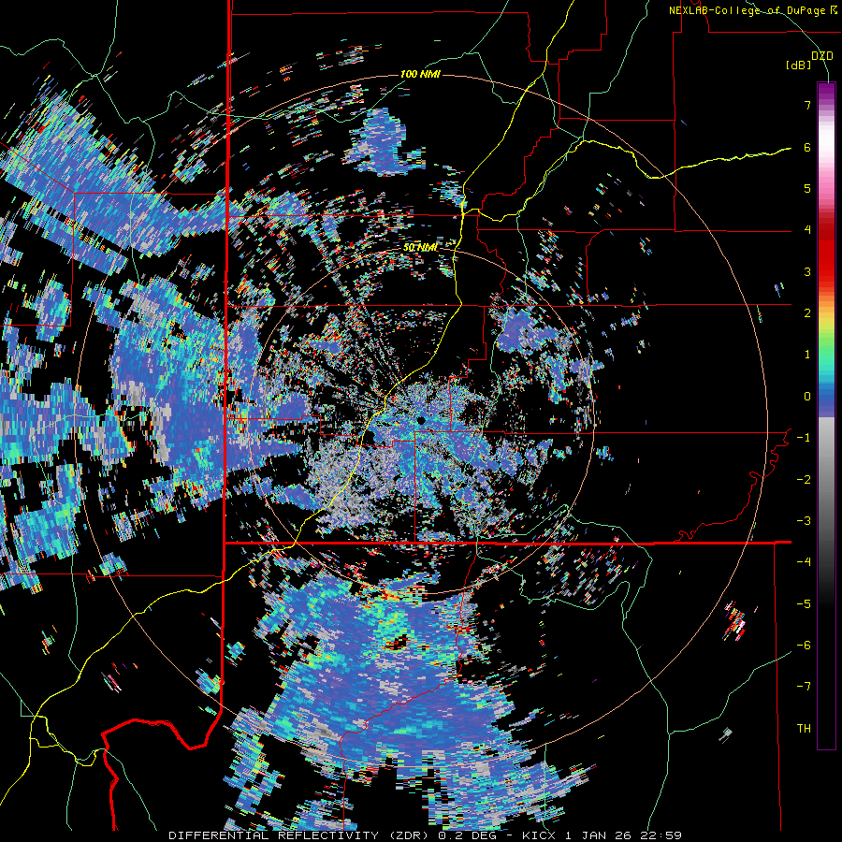The width and height of the screenshot is (842, 842).
Task: Click the [dB] units label
Action: click(798, 65)
